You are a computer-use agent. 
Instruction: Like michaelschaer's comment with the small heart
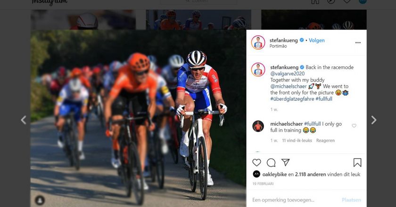(354, 126)
